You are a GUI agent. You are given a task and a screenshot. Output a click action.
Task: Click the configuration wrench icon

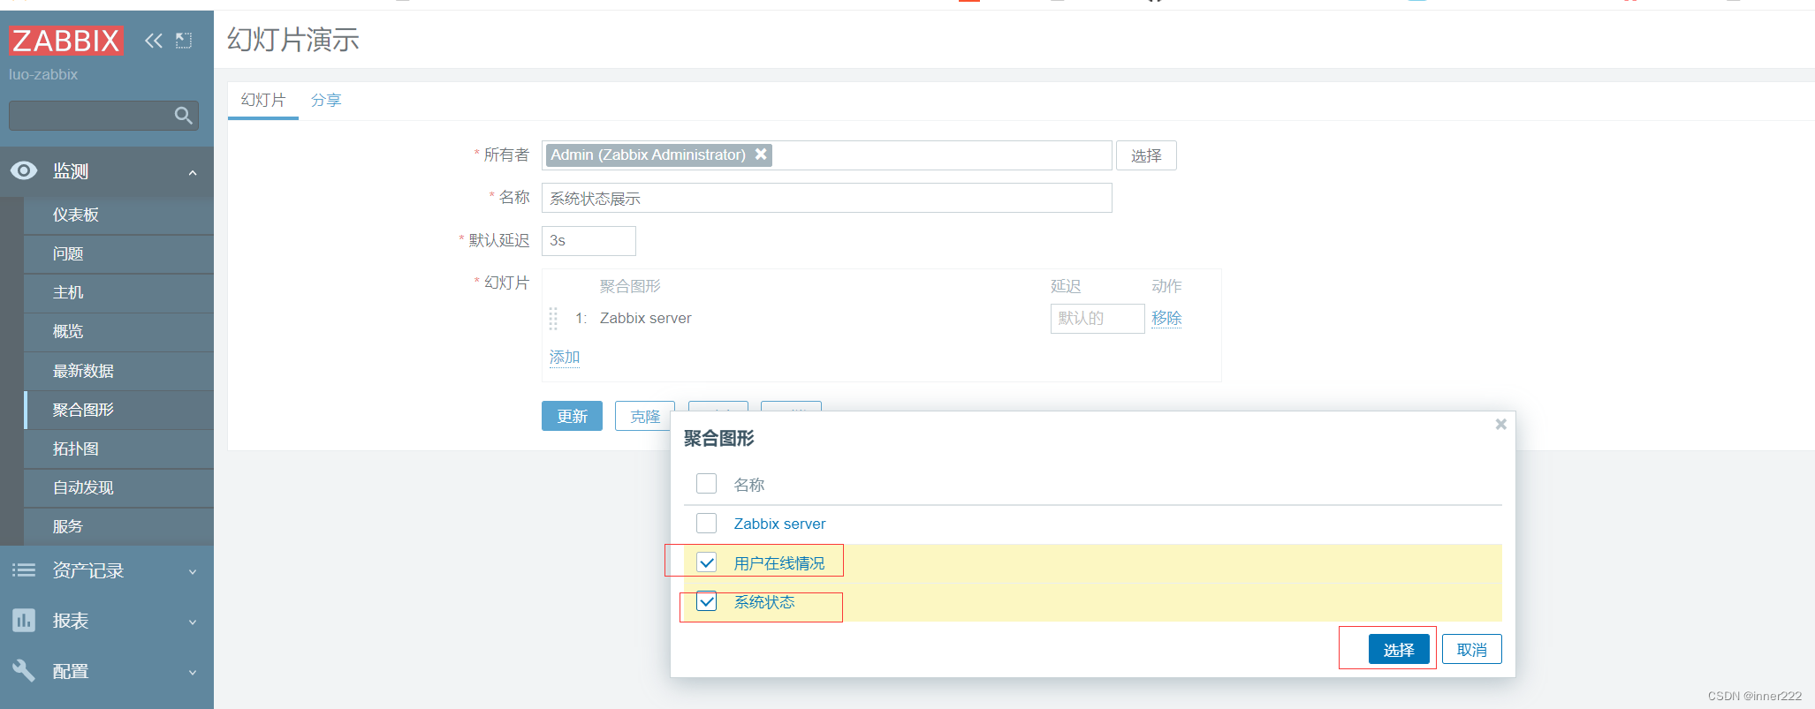click(x=24, y=671)
